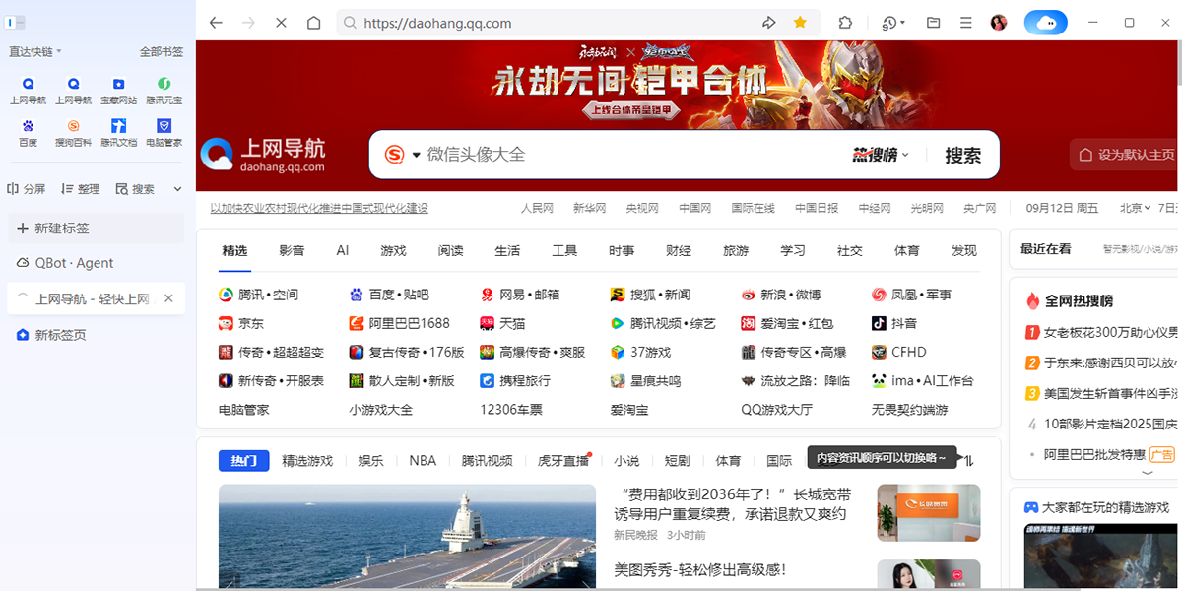1182x591 pixels.
Task: Click the 新建标签 new tab button
Action: coord(96,228)
